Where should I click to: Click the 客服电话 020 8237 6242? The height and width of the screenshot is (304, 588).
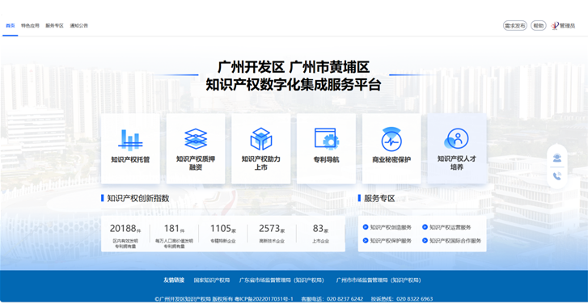332,299
